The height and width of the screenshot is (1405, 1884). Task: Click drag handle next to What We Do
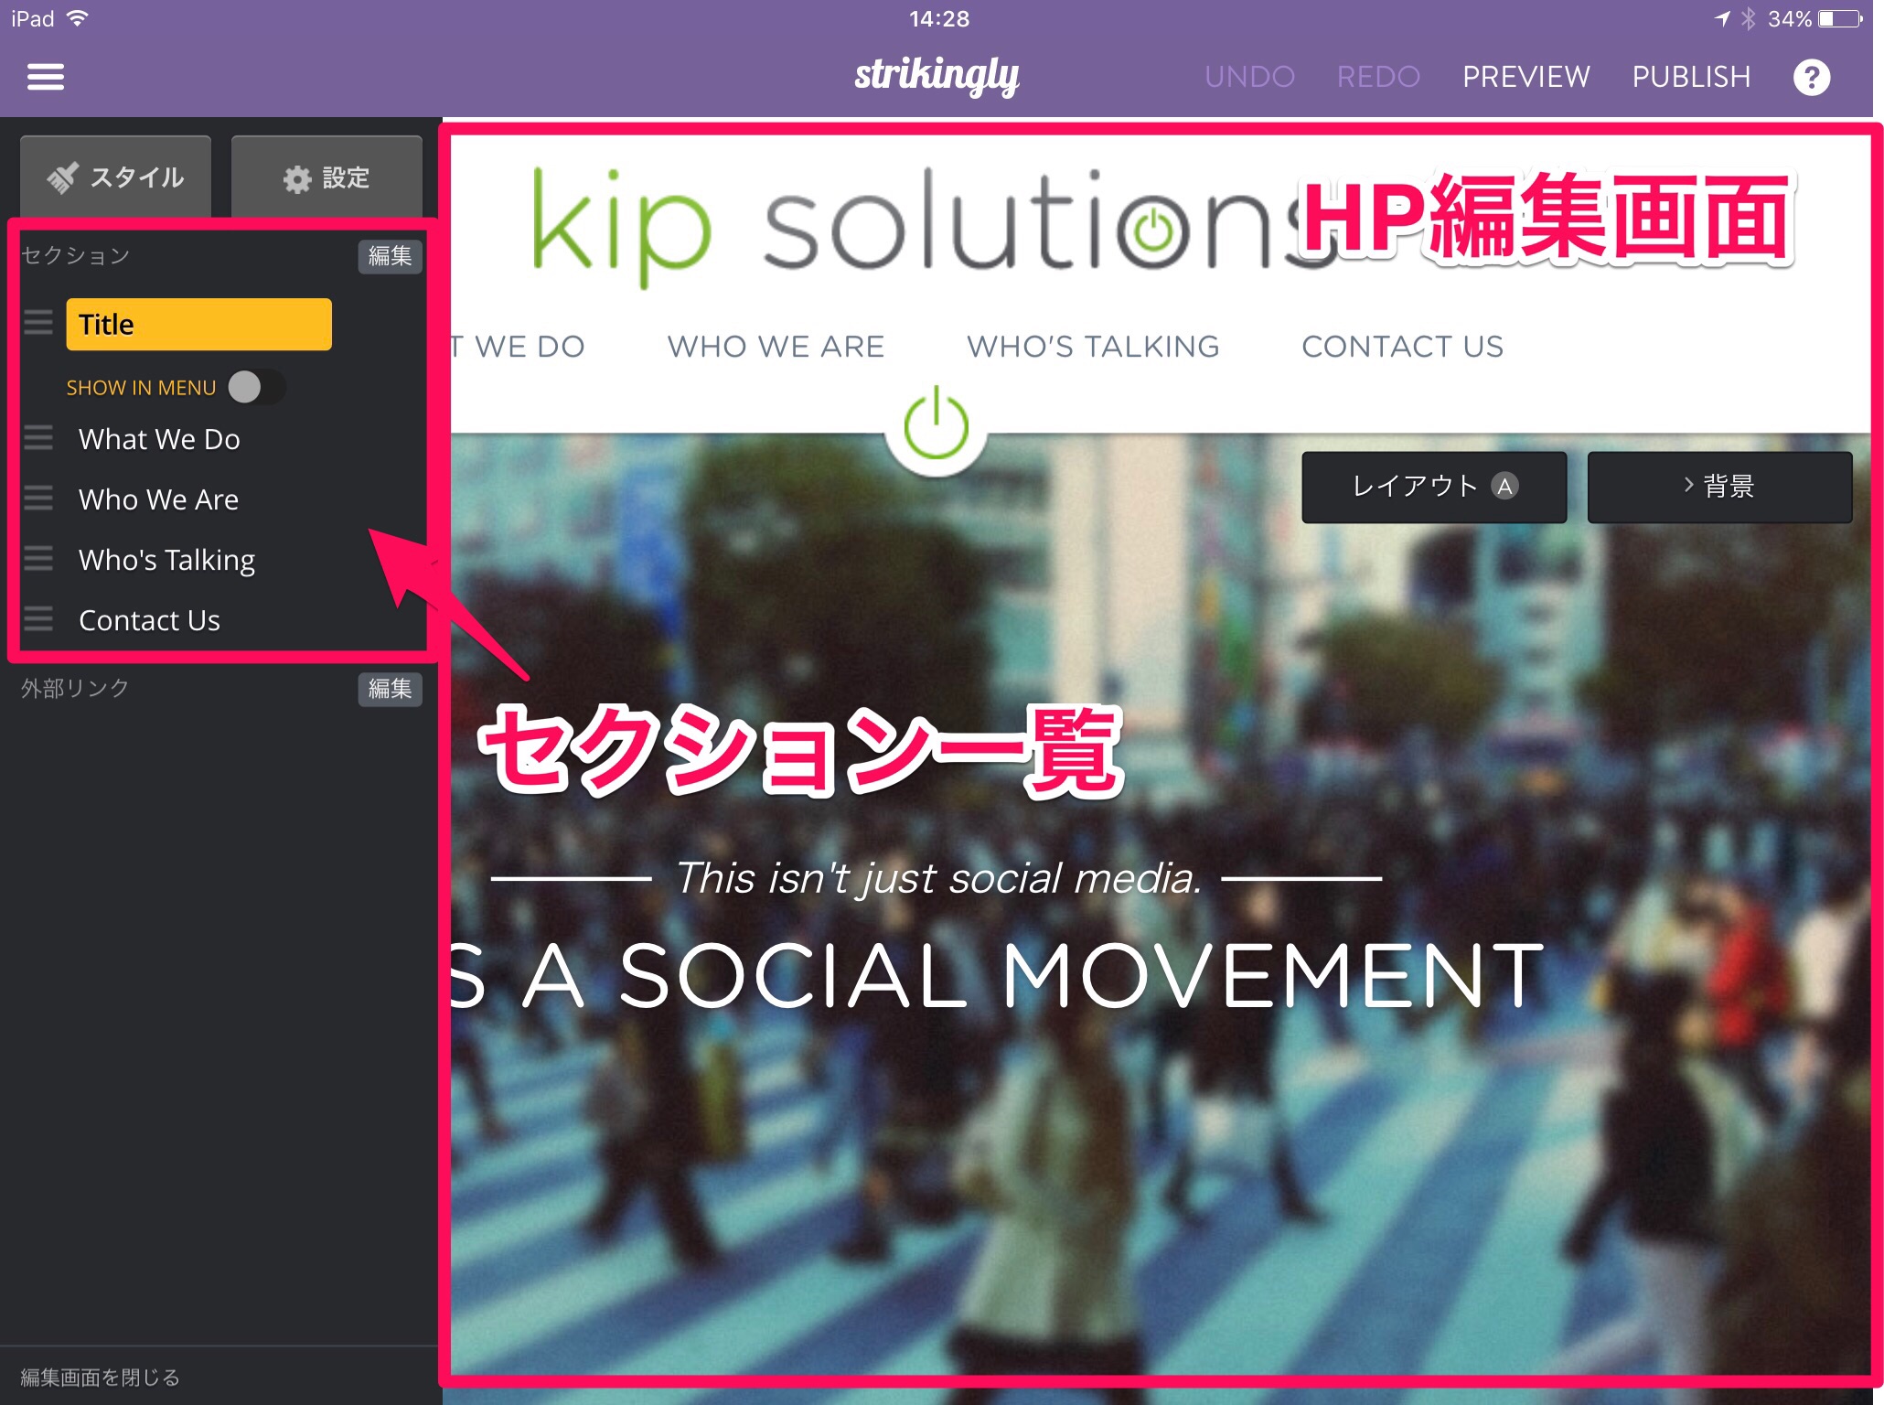(38, 438)
